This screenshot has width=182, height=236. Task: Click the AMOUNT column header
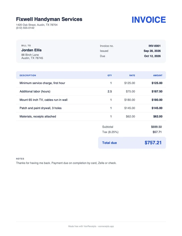click(x=158, y=76)
